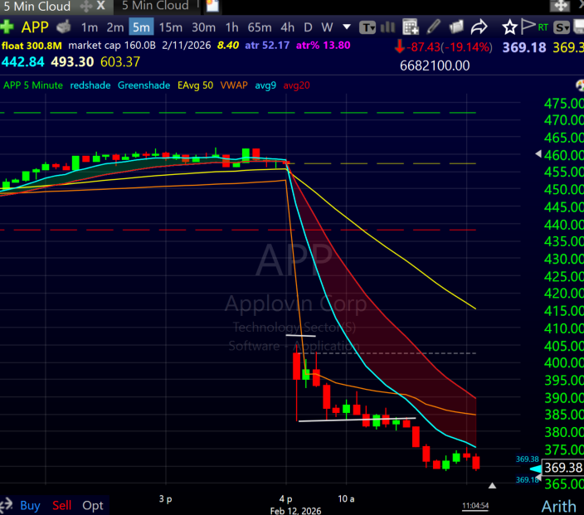584x515 pixels.
Task: Click the atr% 13.80 value
Action: pyautogui.click(x=323, y=46)
